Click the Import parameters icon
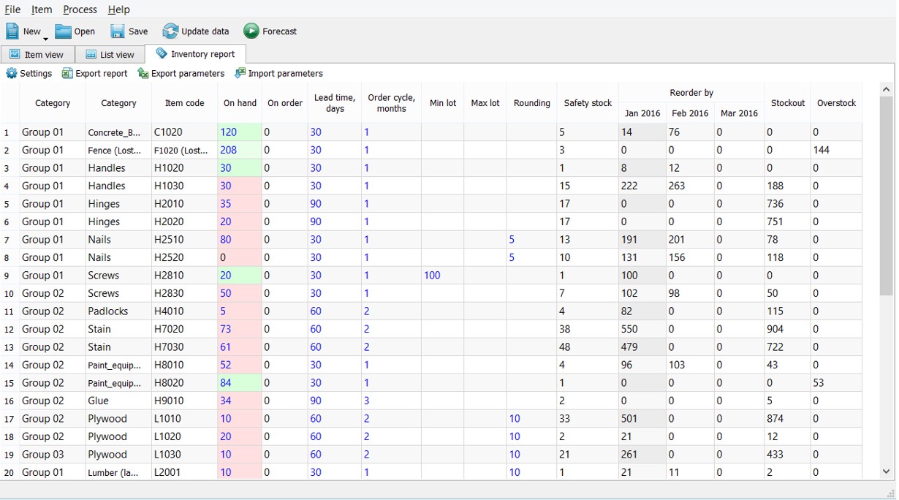 tap(240, 74)
